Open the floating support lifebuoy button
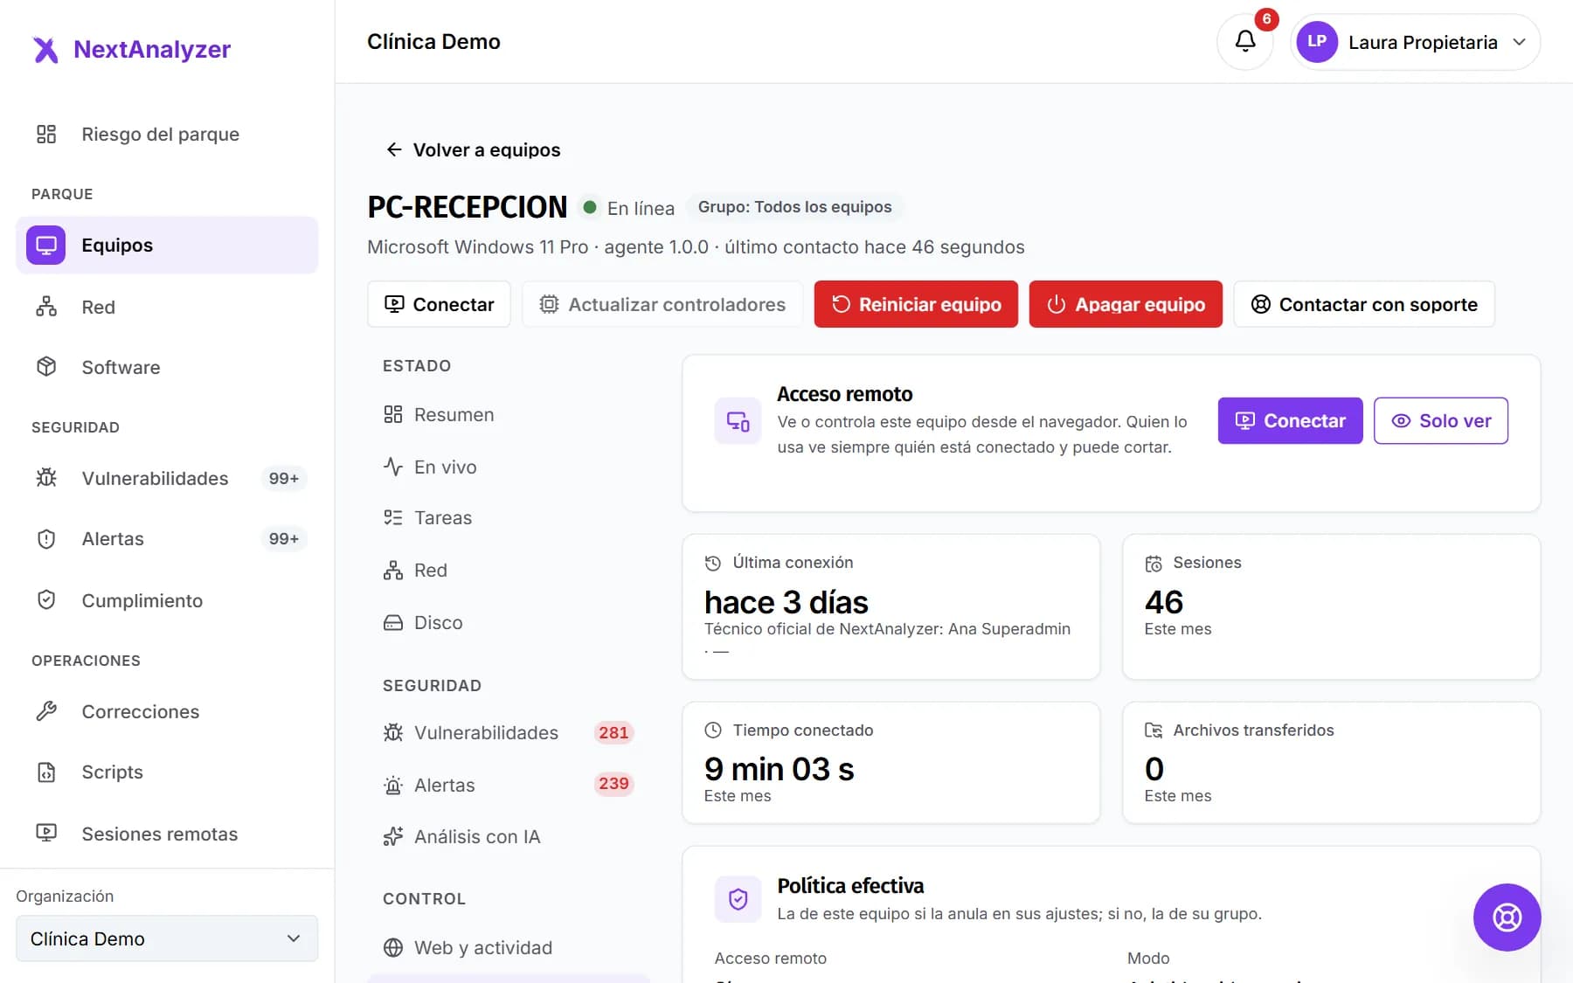 (1507, 917)
